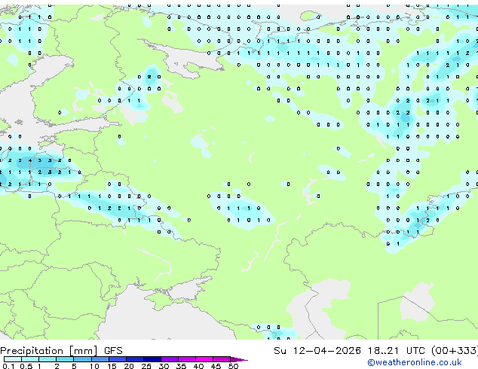The image size is (478, 369).
Task: Click the '0.1' legend scale label
Action: pos(8,366)
